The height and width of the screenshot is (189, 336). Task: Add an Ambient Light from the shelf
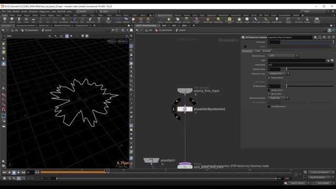pos(277,20)
